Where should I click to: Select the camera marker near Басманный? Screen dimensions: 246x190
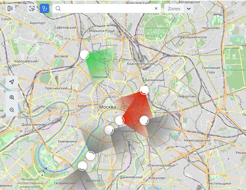144,90
